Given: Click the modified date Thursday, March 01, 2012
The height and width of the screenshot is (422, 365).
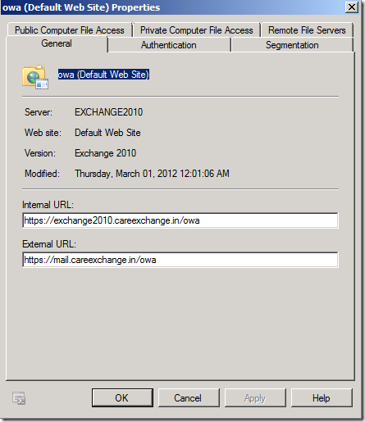Looking at the screenshot, I should pos(152,174).
